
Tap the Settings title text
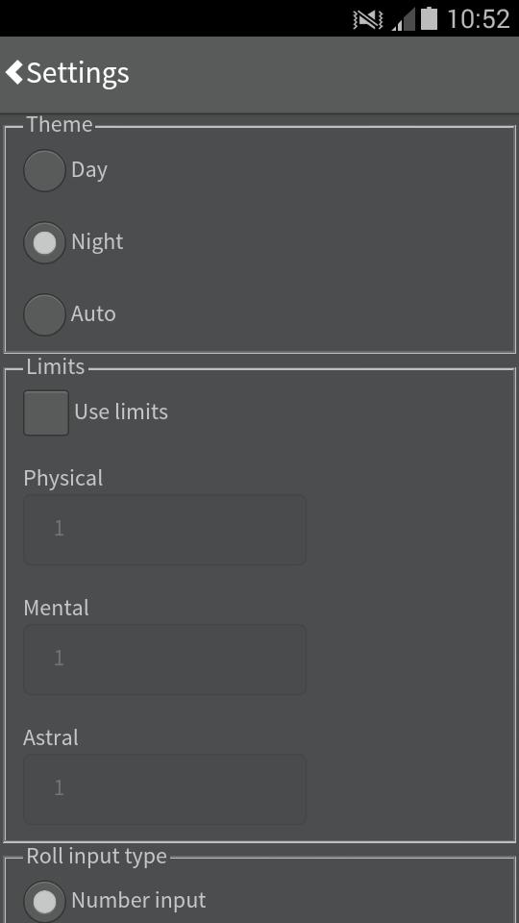click(78, 74)
